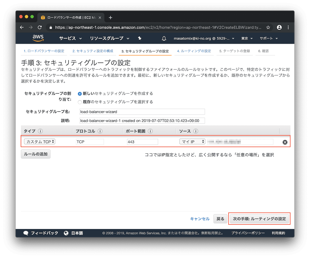Click the globe language icon

(x=66, y=233)
